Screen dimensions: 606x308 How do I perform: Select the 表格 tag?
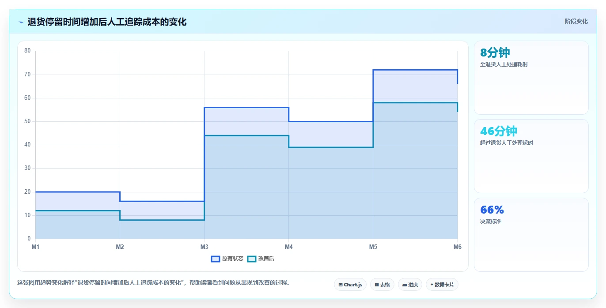coord(382,285)
